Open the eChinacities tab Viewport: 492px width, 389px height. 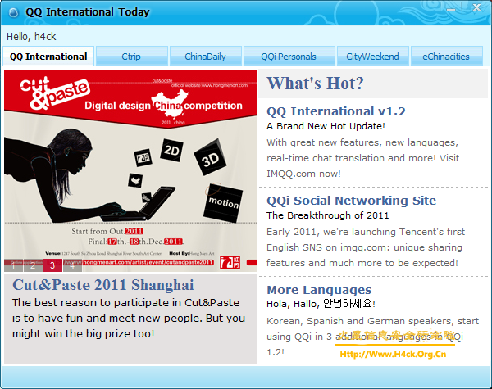[x=446, y=57]
